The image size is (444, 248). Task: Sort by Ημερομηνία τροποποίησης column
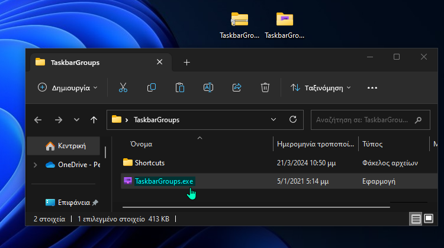316,144
